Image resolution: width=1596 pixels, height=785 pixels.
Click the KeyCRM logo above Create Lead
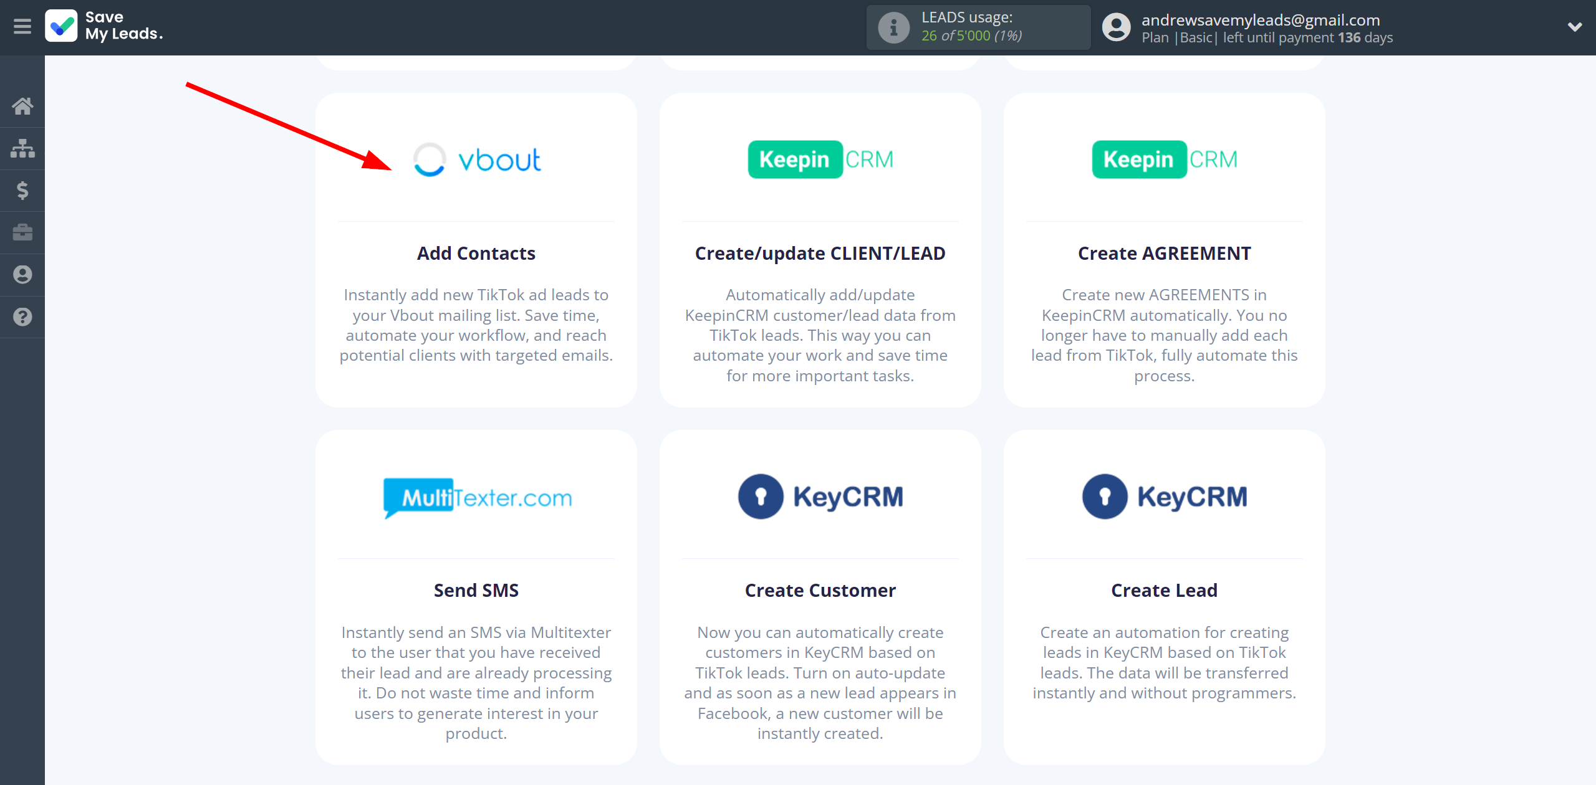tap(1165, 497)
